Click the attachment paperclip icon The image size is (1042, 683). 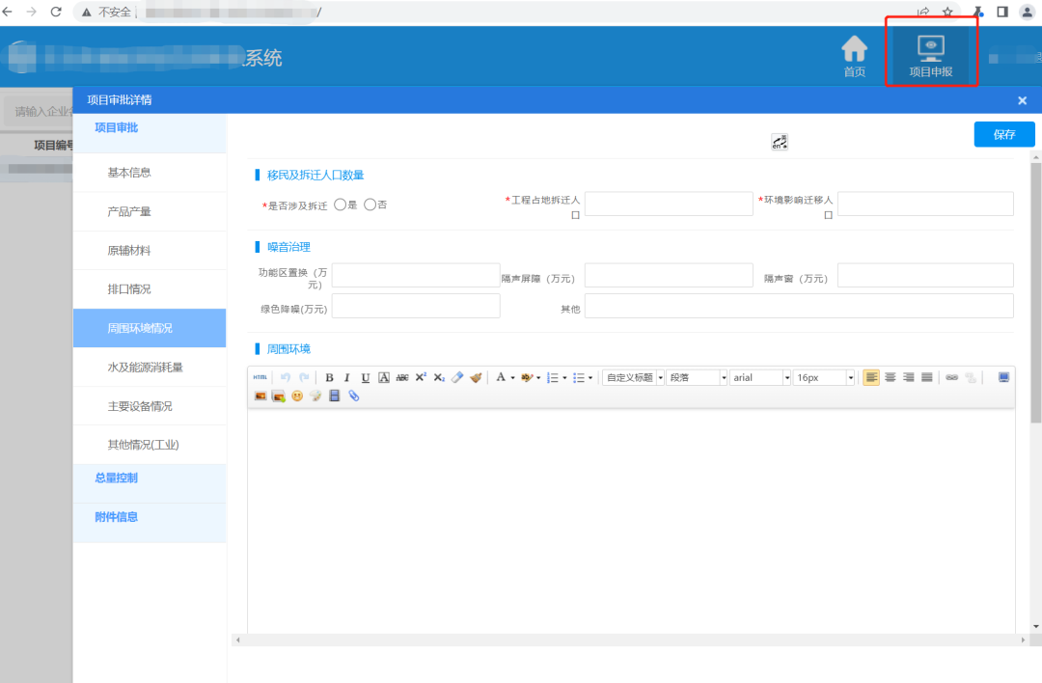click(353, 396)
